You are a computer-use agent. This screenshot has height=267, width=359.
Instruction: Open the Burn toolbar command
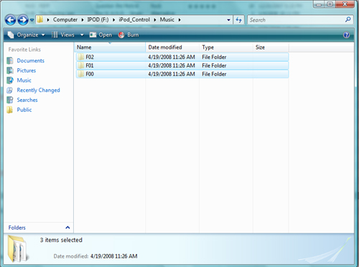(x=129, y=35)
